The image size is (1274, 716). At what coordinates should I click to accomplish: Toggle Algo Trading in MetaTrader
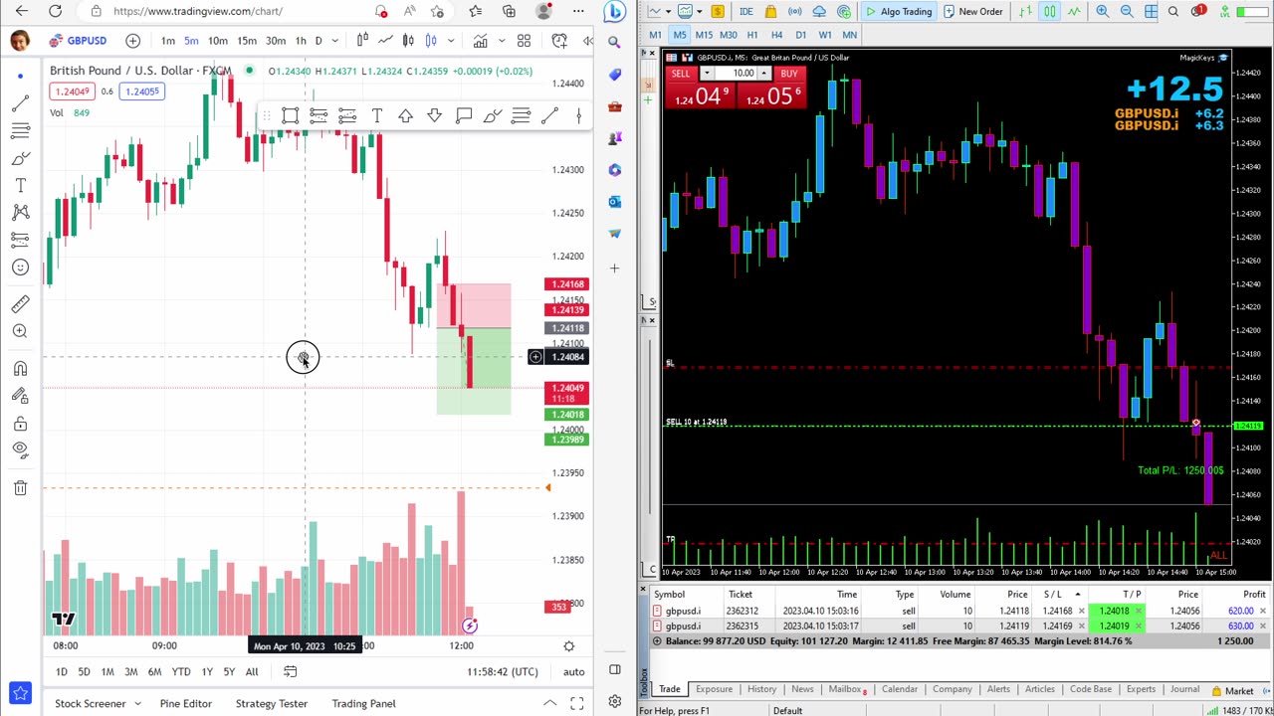[x=898, y=11]
